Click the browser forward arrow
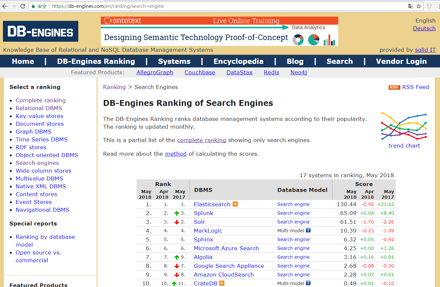Screen dimensions: 440x287 (14, 6)
